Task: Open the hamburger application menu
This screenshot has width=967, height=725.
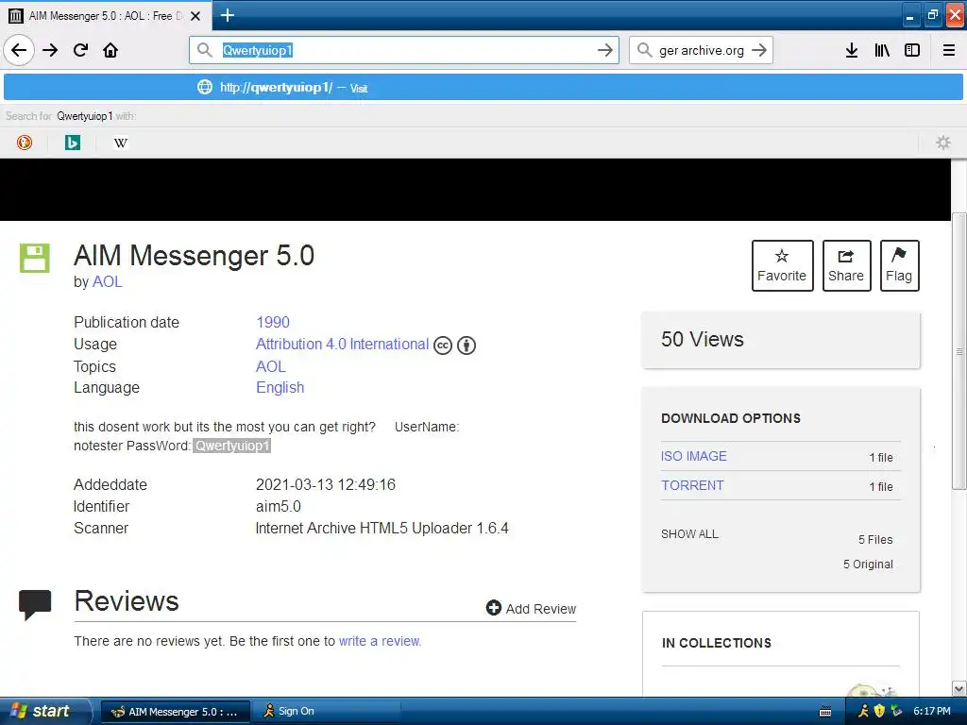Action: coord(949,50)
